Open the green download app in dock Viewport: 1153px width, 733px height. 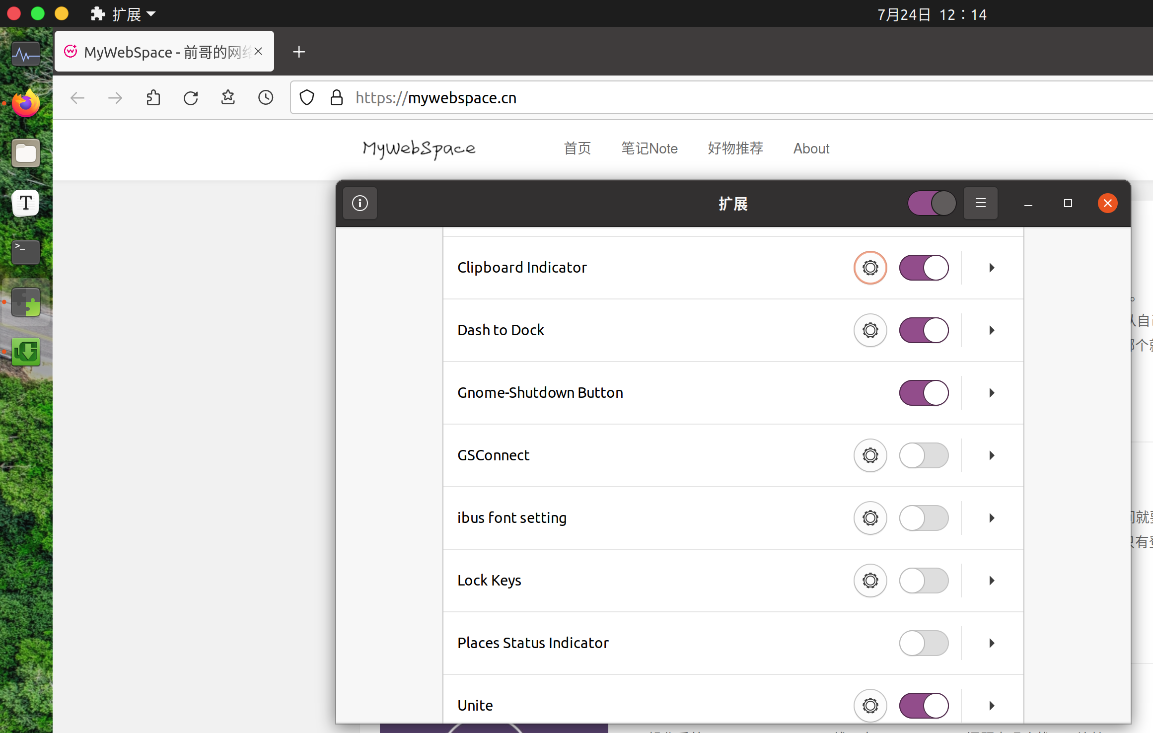26,352
